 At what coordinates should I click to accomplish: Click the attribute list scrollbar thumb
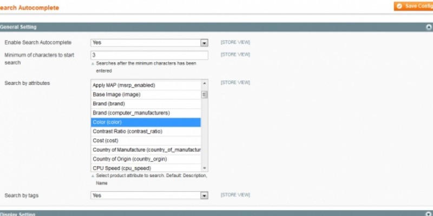coord(205,94)
